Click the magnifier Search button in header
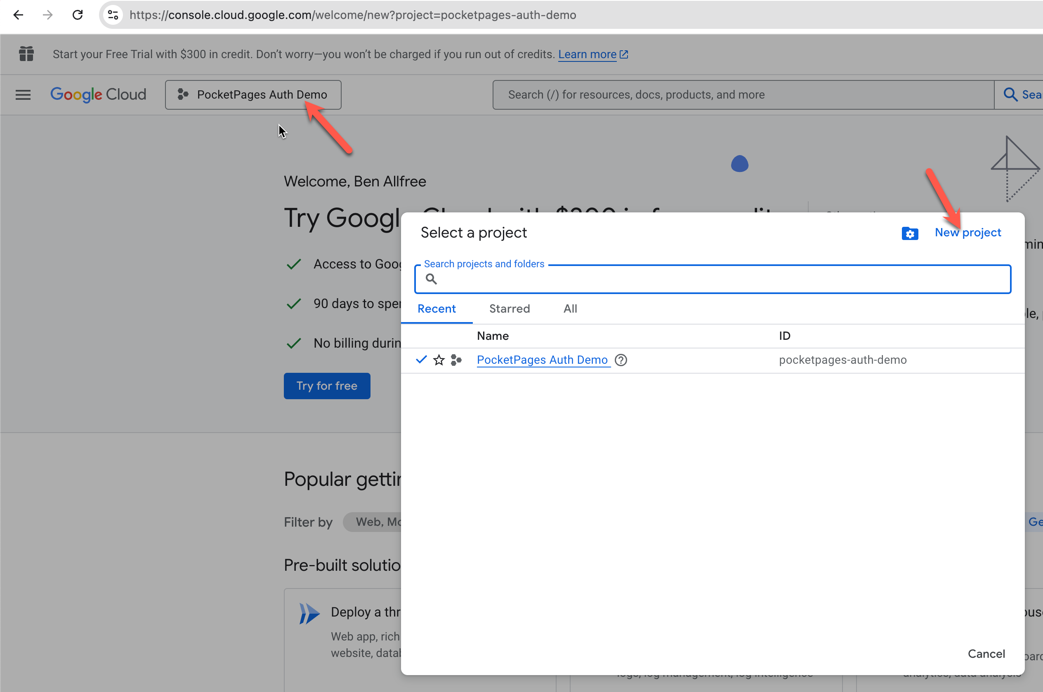Image resolution: width=1043 pixels, height=692 pixels. click(x=1019, y=94)
